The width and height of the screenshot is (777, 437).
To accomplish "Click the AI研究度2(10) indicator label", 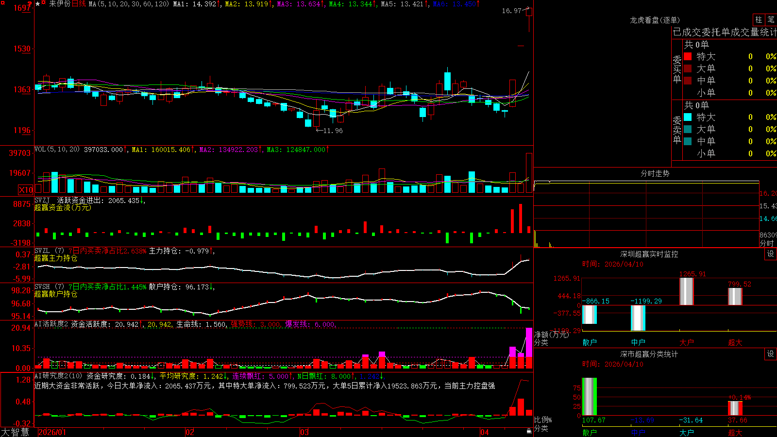I will (59, 376).
